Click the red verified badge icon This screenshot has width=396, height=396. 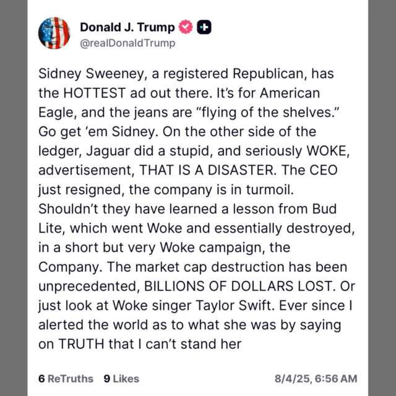[184, 27]
